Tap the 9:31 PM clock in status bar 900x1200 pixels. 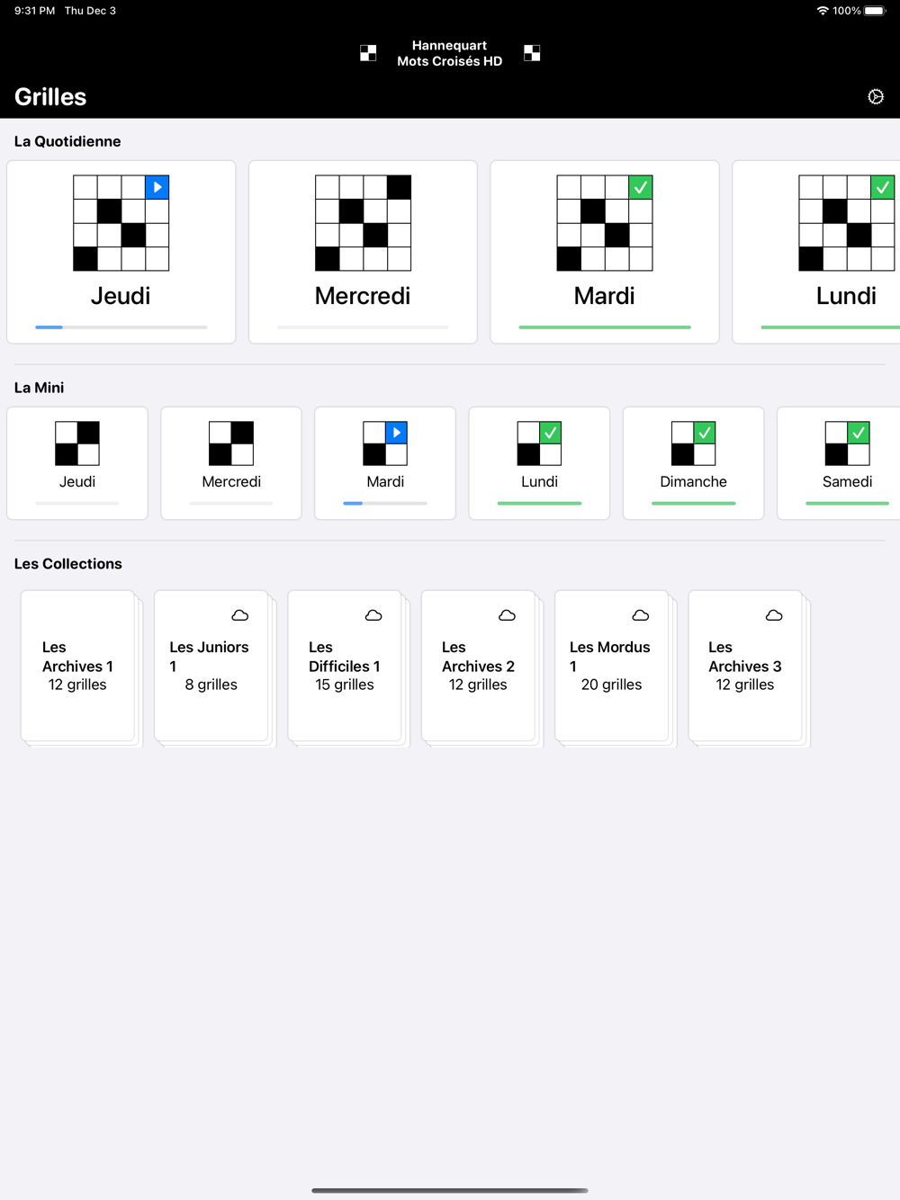34,11
